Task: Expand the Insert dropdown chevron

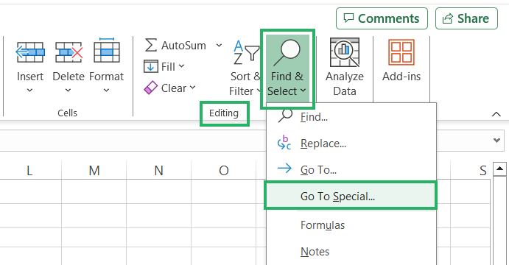Action: tap(30, 90)
